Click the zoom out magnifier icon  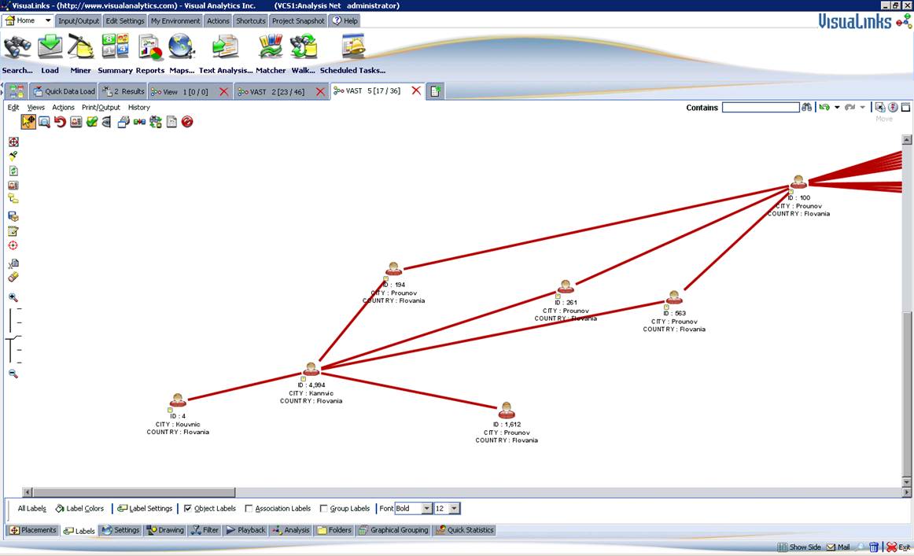tap(13, 374)
